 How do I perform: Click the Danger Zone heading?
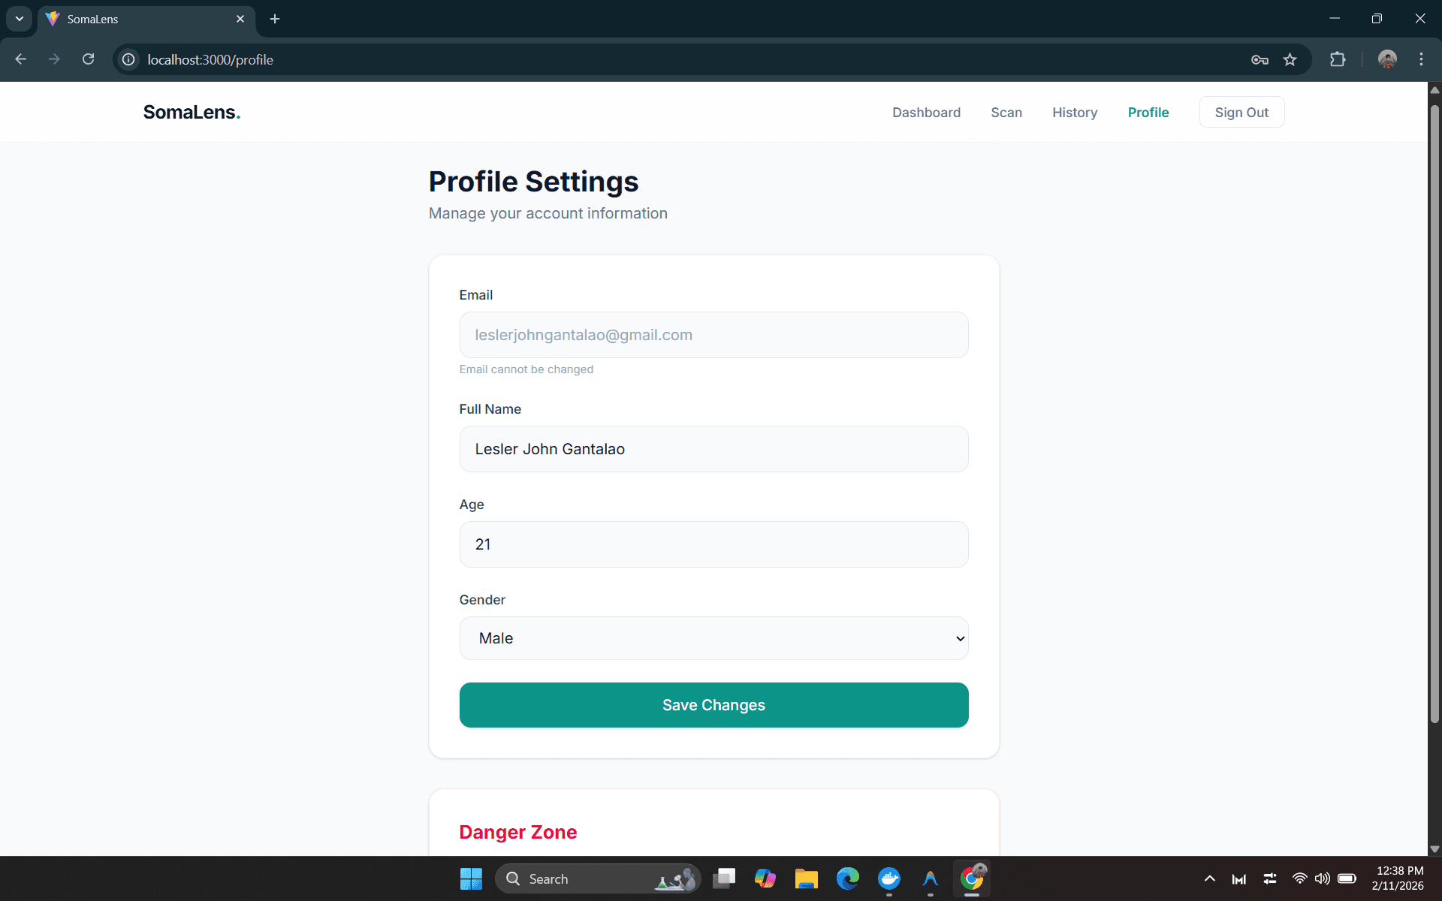coord(518,832)
